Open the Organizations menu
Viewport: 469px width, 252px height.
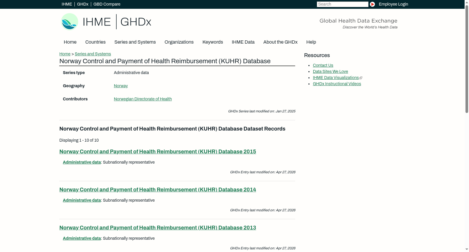click(x=179, y=42)
